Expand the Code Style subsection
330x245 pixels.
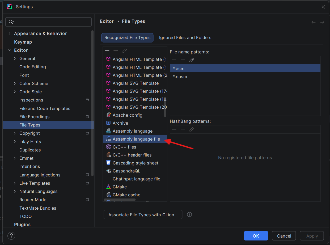[15, 92]
